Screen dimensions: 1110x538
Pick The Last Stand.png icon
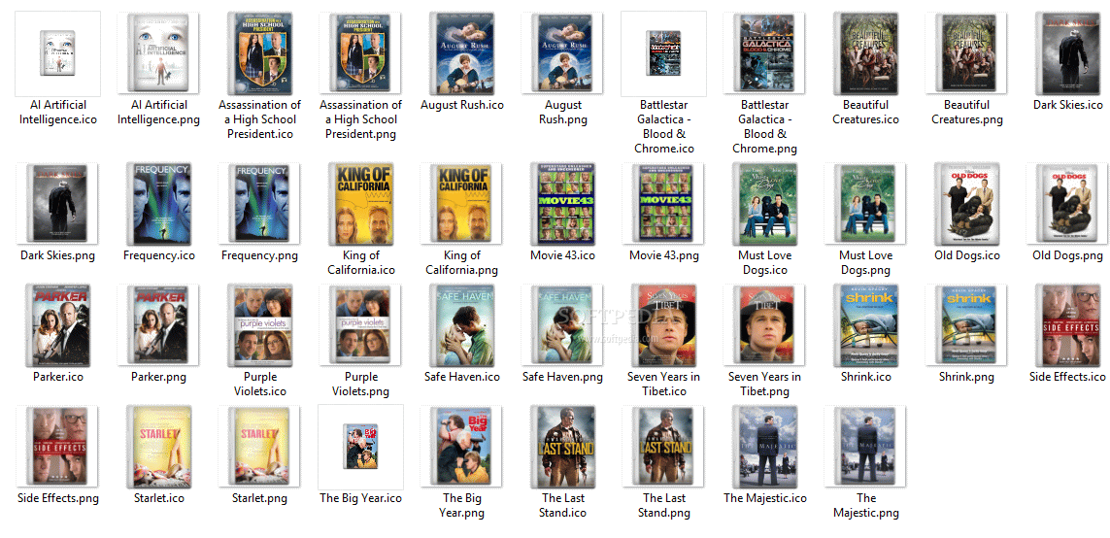coord(663,447)
